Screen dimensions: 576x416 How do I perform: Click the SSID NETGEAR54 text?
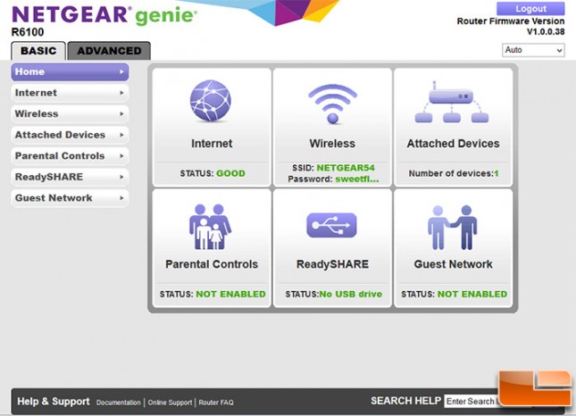[x=333, y=168]
